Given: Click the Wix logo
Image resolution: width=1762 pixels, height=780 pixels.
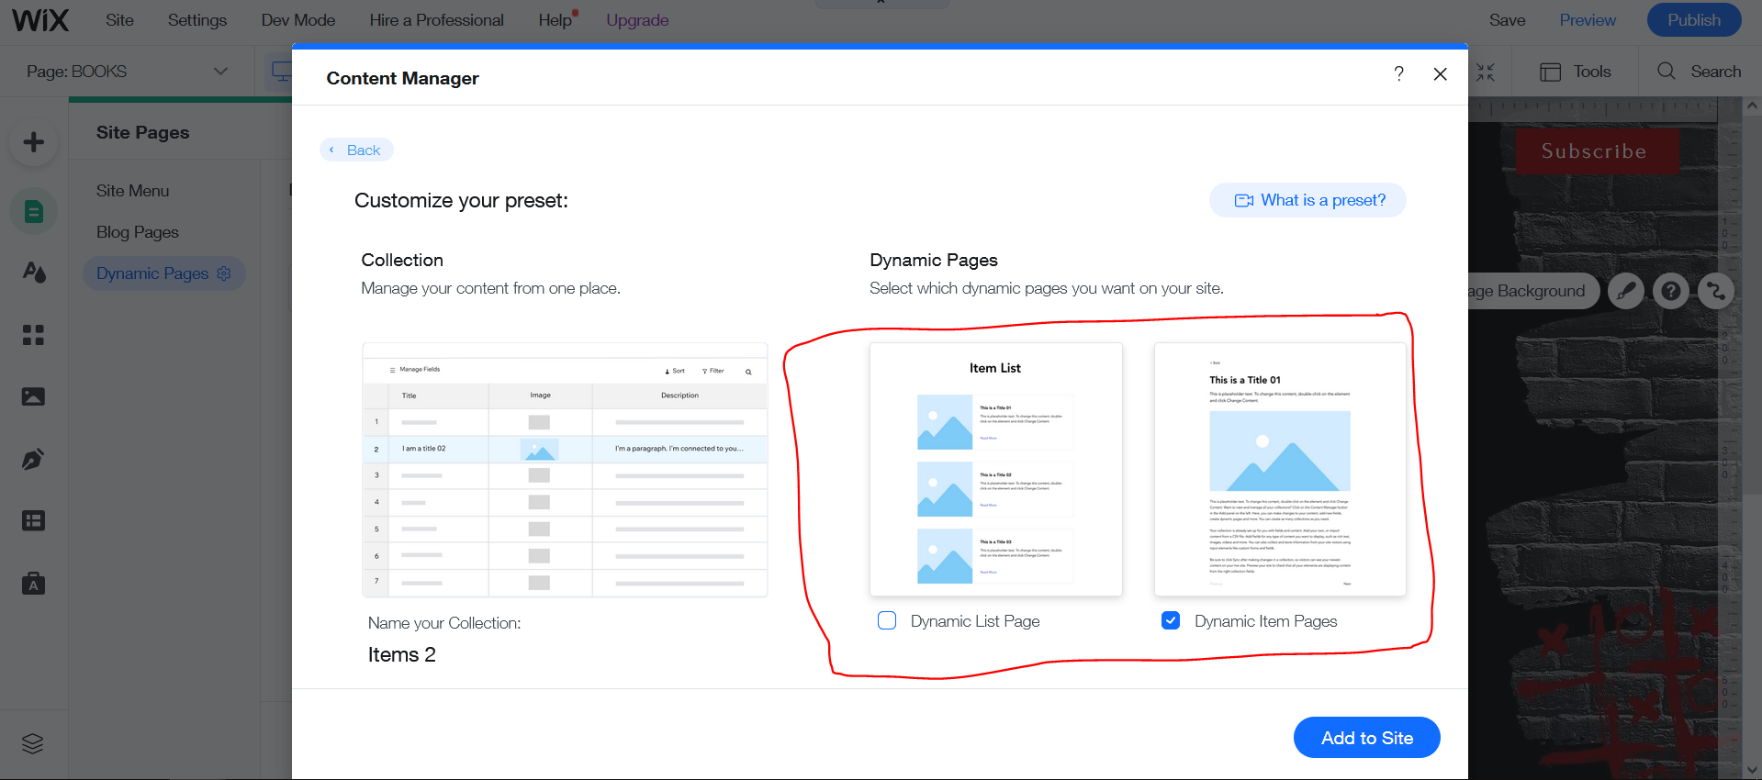Looking at the screenshot, I should (x=40, y=20).
